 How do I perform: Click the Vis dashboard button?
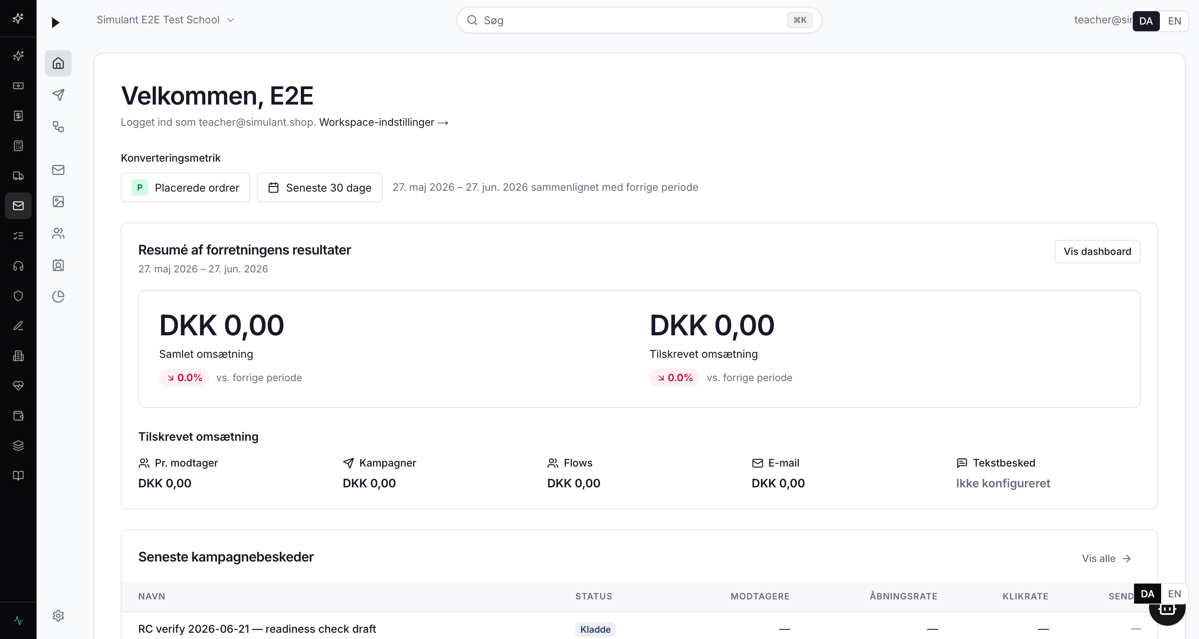(x=1097, y=252)
